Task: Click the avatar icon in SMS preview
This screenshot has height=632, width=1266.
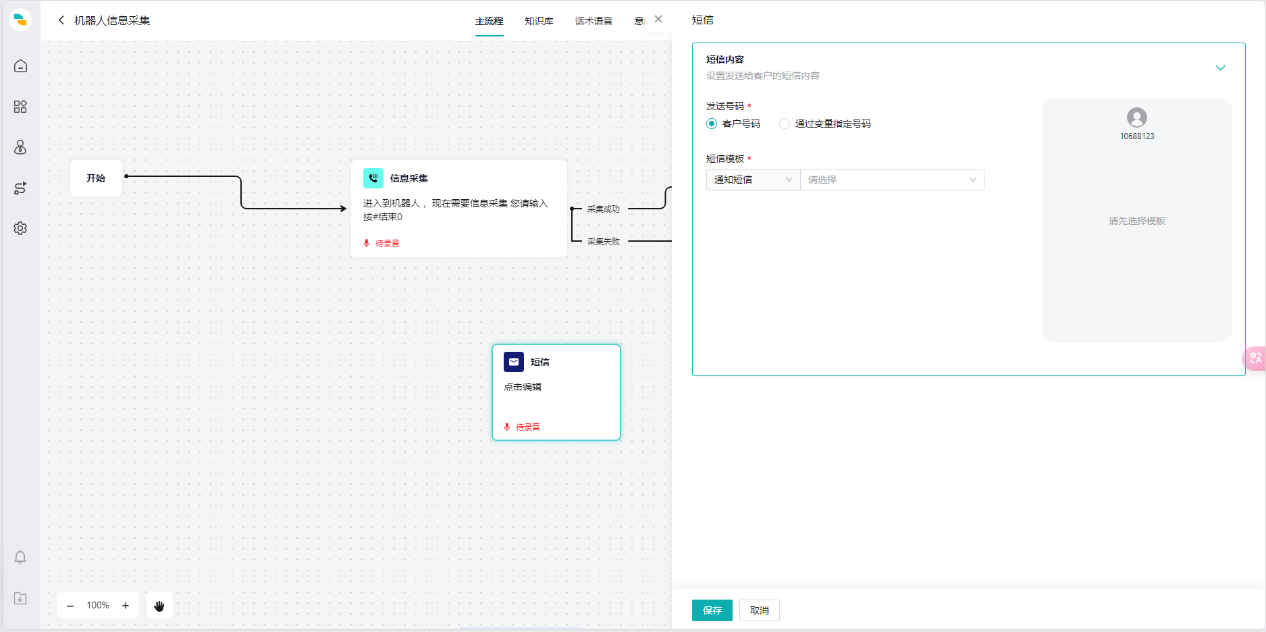Action: click(1137, 117)
